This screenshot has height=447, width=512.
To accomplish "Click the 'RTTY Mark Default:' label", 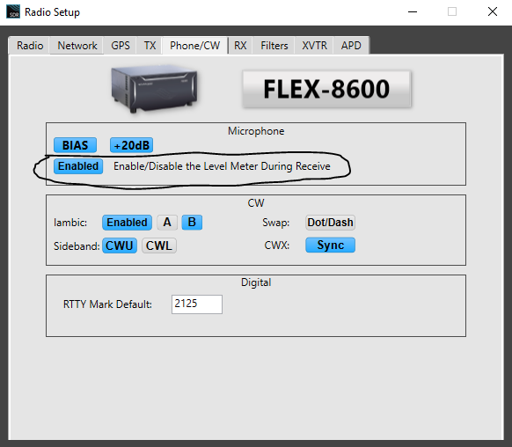I will (107, 304).
